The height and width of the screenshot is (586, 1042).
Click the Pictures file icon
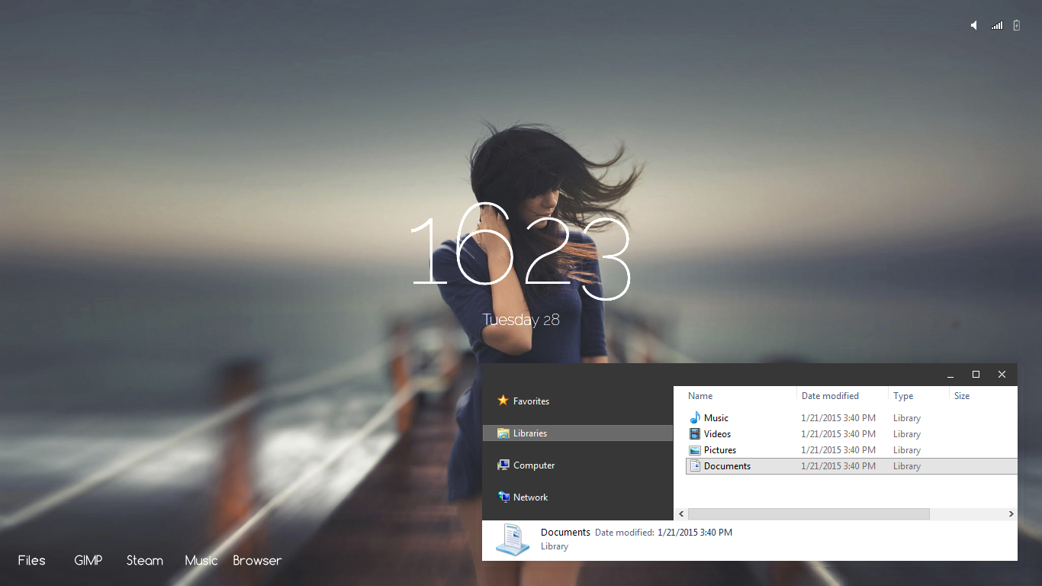695,450
